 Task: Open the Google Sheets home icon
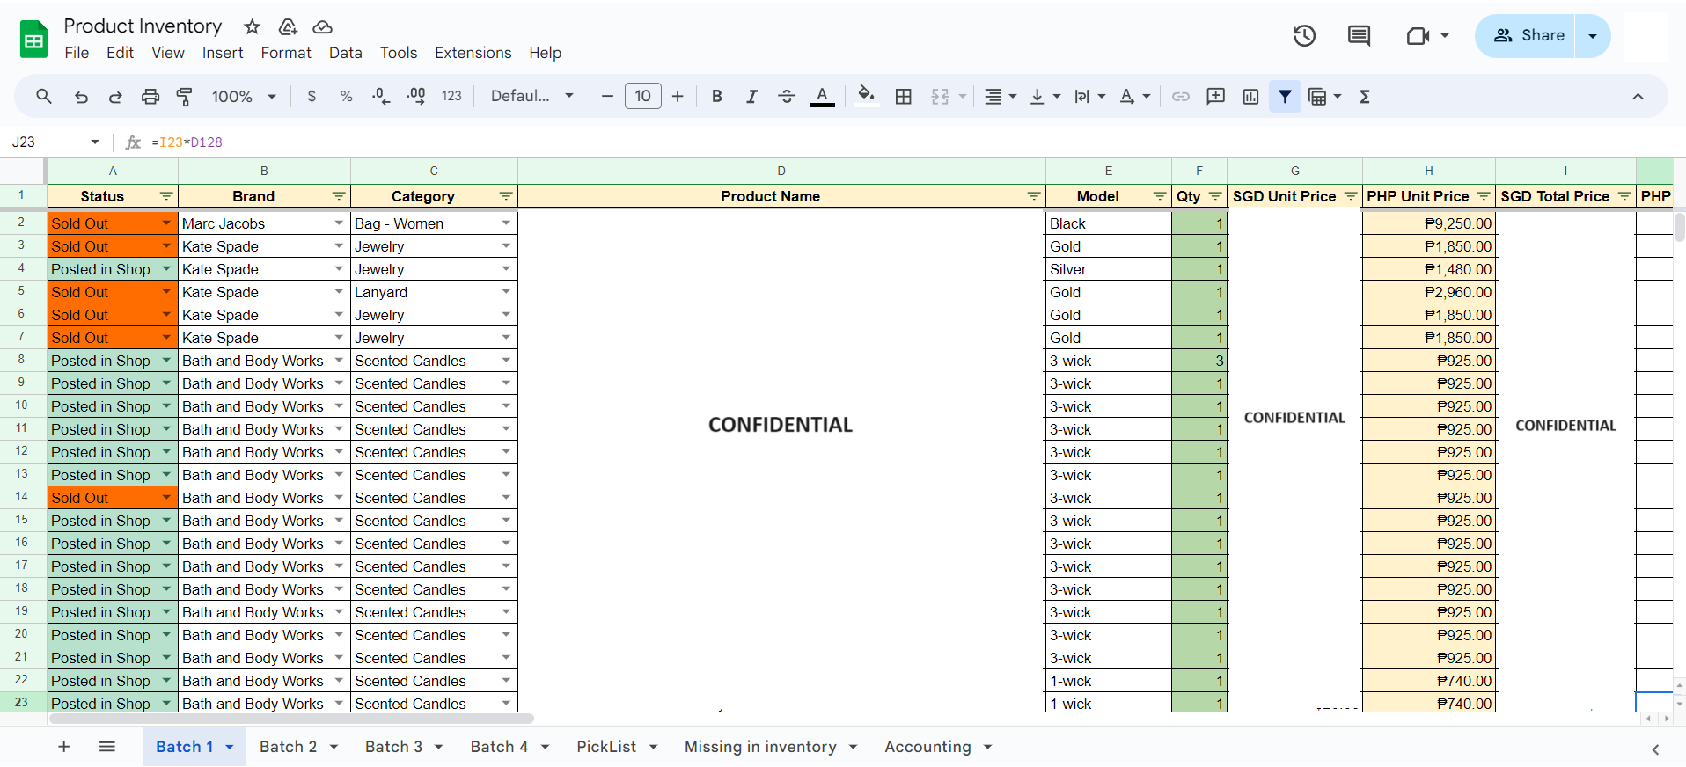[34, 40]
